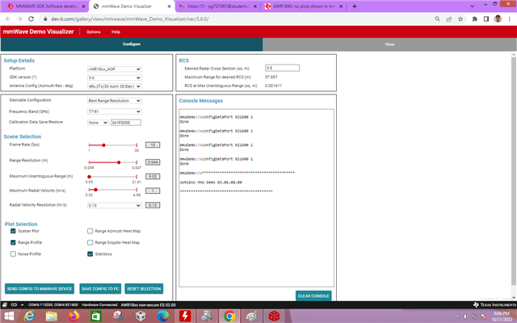Open Microsoft Edge from taskbar
517x323 pixels.
point(162,316)
